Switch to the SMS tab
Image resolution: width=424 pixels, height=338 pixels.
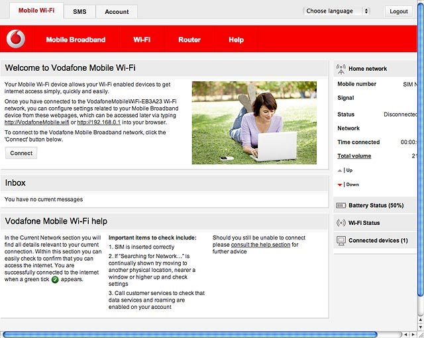(79, 12)
